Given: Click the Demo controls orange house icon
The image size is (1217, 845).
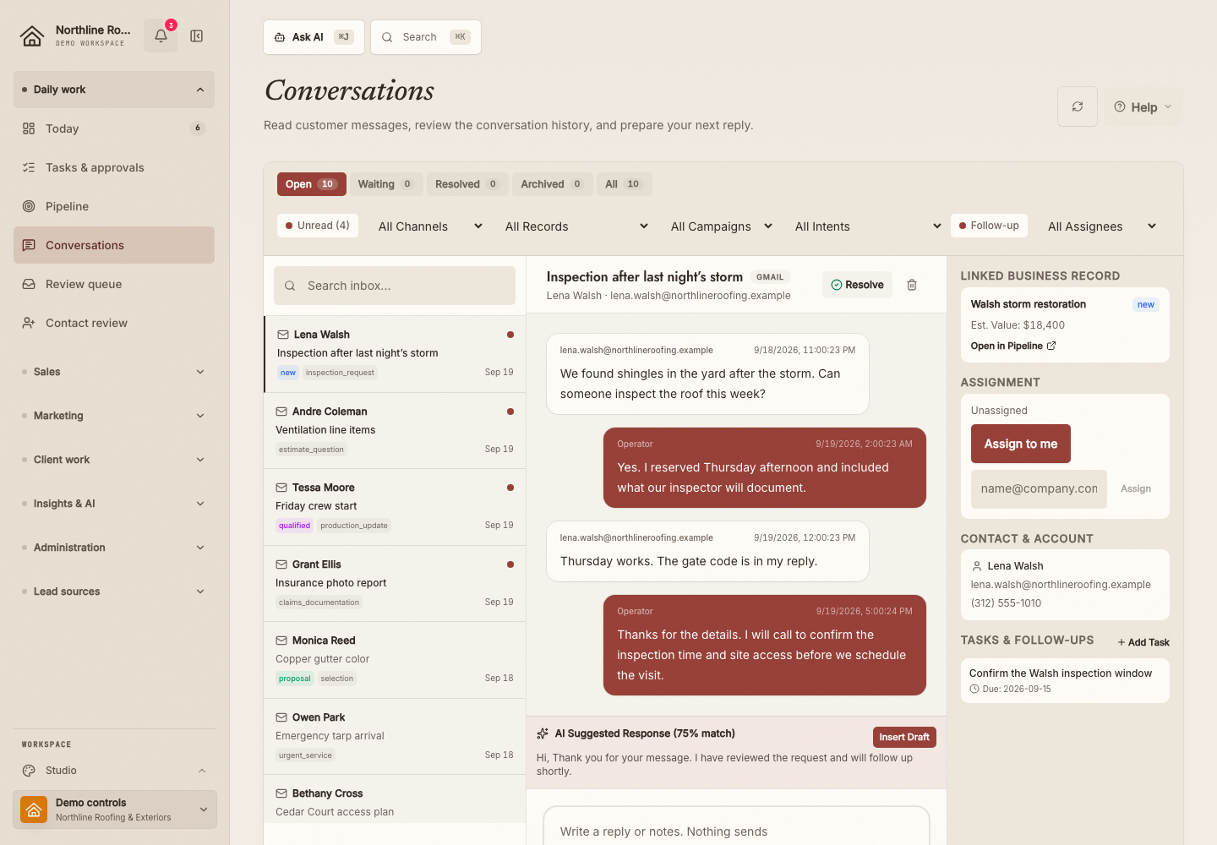Looking at the screenshot, I should [34, 810].
